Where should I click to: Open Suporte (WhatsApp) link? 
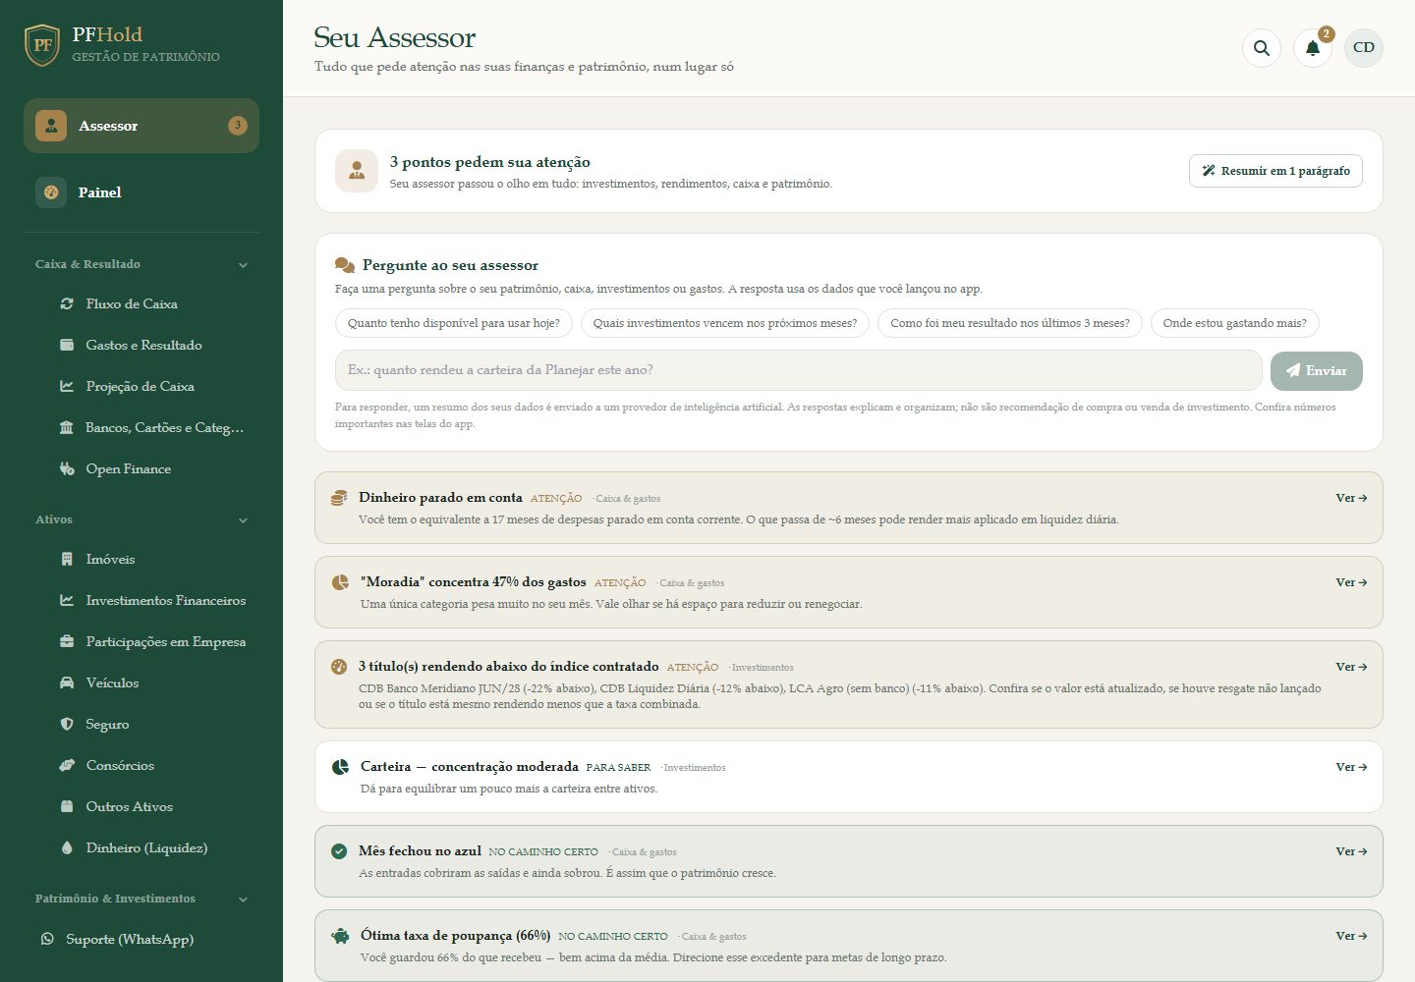pyautogui.click(x=130, y=940)
